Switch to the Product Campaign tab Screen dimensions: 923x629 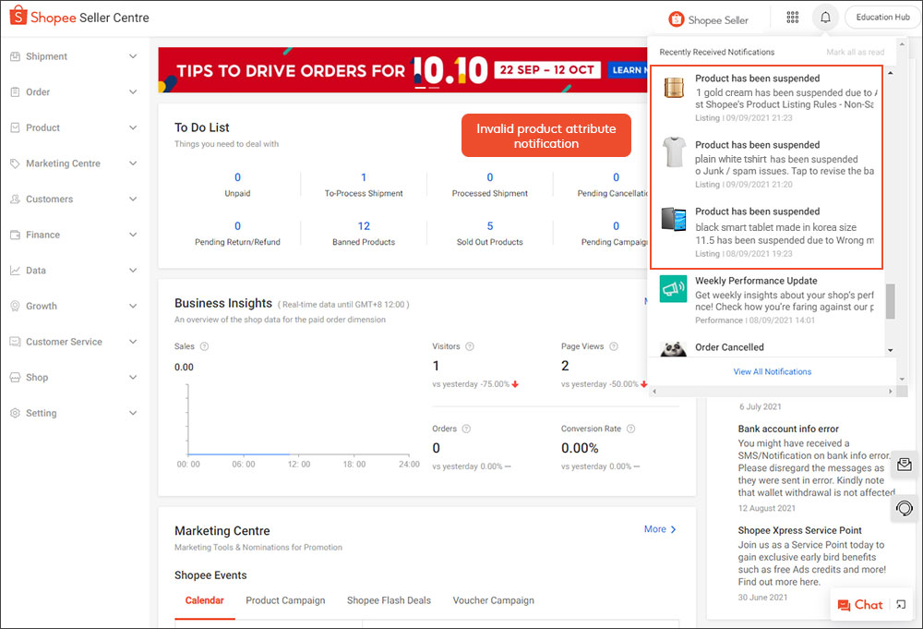tap(285, 600)
